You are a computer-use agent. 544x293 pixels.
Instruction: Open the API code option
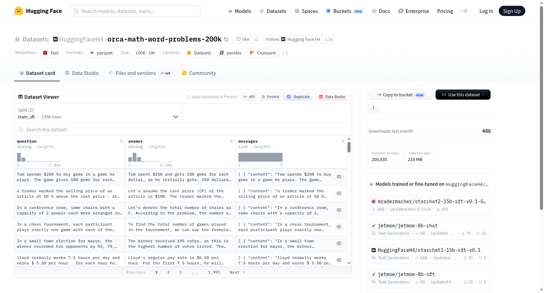click(249, 97)
